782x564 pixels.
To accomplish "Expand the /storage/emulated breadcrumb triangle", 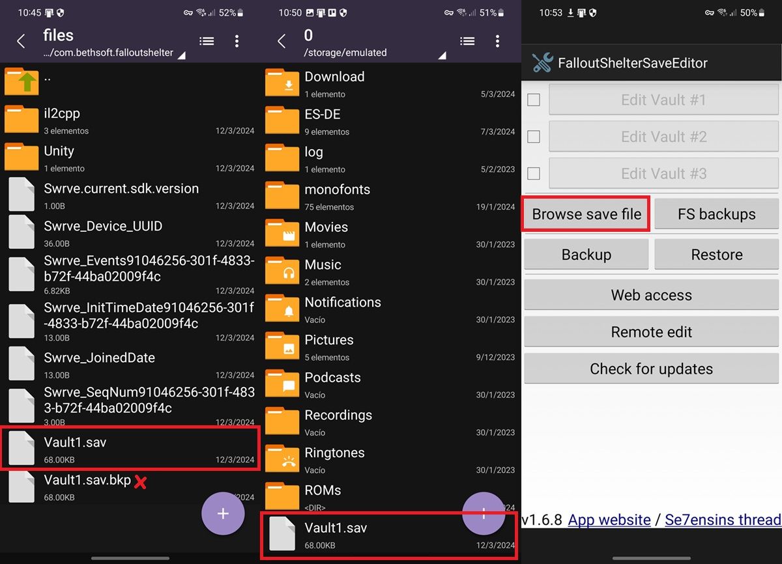I will 442,57.
